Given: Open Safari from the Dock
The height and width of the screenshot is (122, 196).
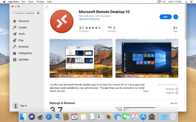Looking at the screenshot, I should (x=49, y=117).
